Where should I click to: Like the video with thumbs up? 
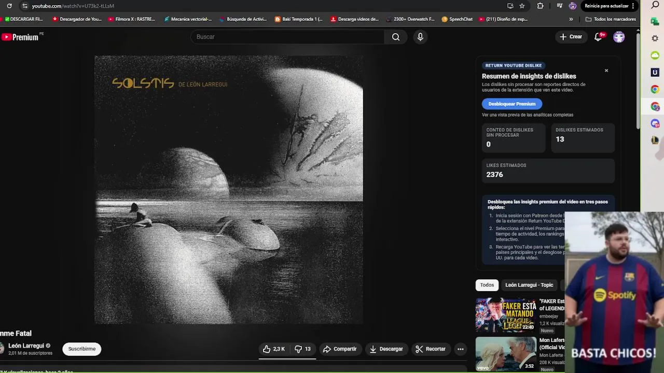point(273,349)
